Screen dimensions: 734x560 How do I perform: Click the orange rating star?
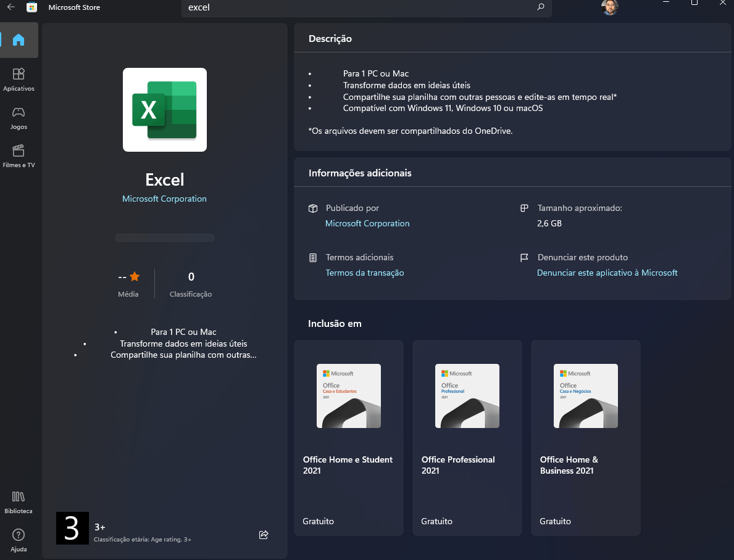click(135, 276)
